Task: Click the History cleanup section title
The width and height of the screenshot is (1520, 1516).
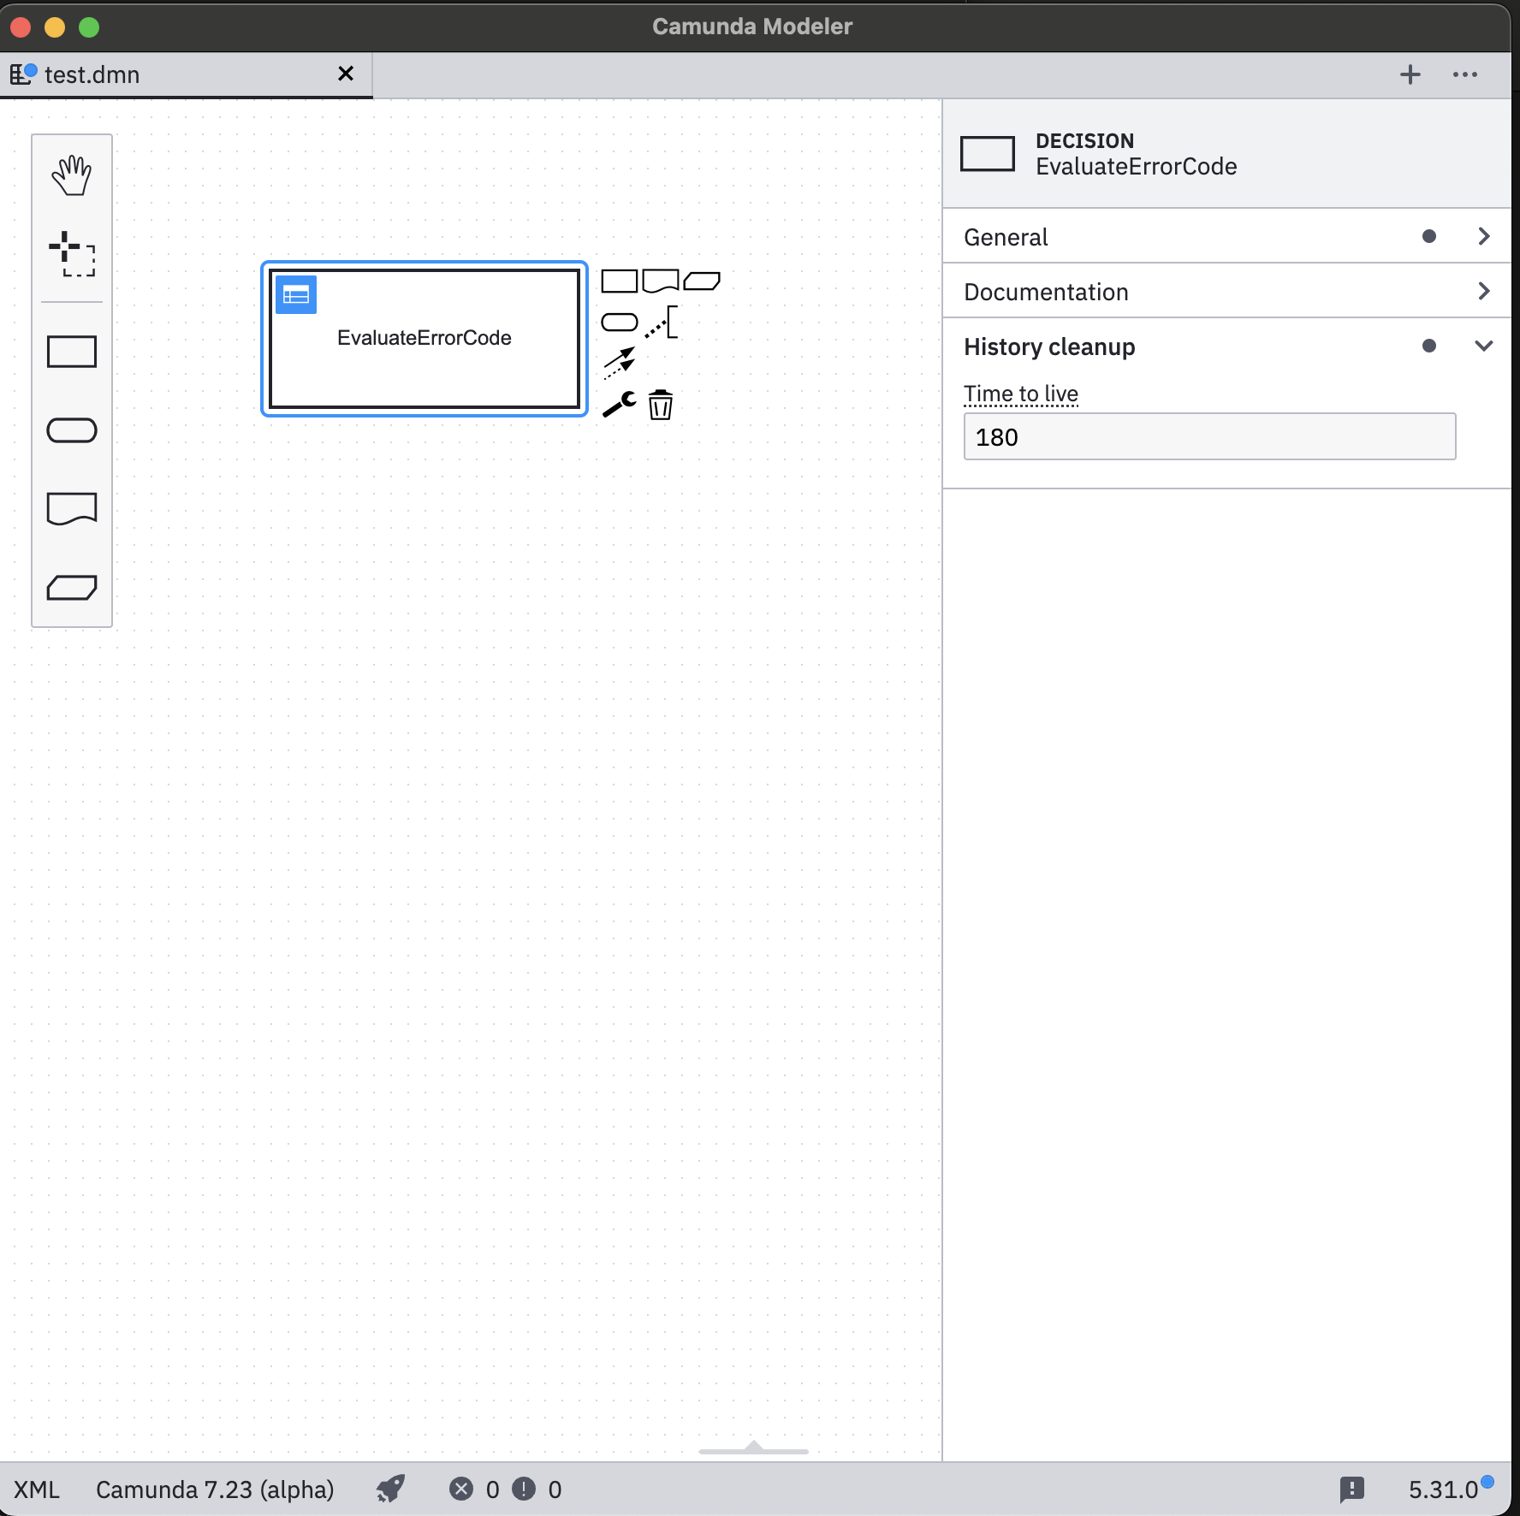Action: (x=1049, y=346)
